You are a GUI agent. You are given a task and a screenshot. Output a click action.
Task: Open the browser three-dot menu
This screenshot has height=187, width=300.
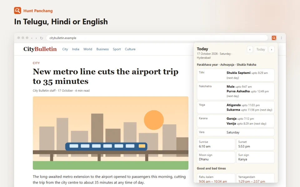tap(281, 38)
